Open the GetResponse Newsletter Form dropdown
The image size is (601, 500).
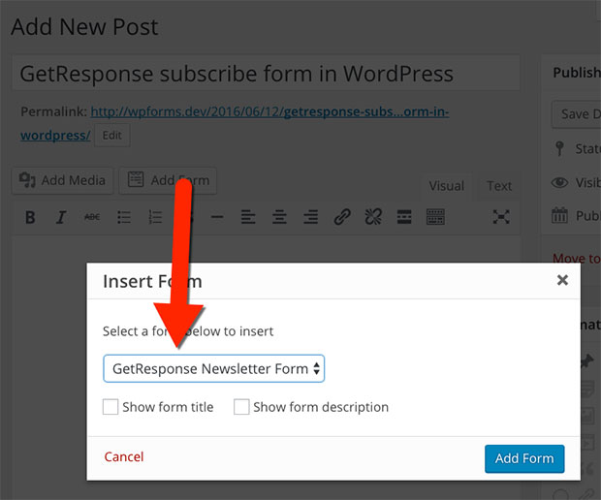pos(214,368)
